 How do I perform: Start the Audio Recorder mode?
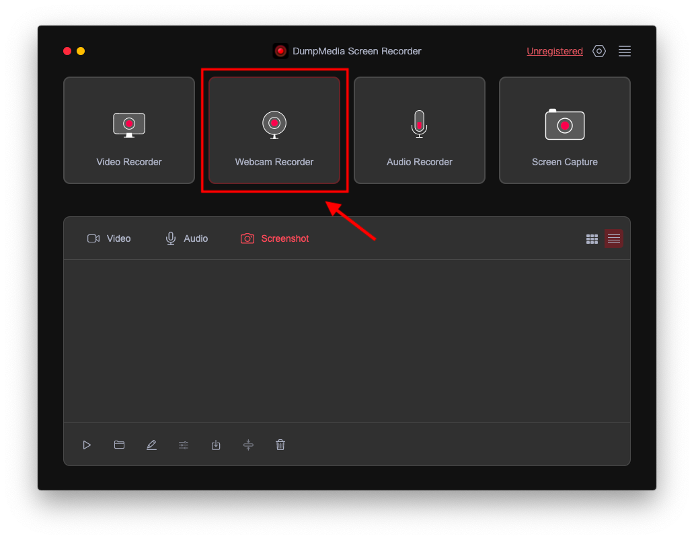[420, 130]
